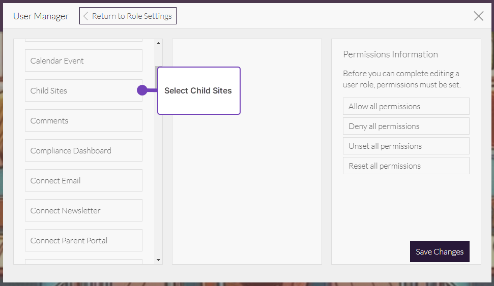Choose Connect Email in list
The image size is (494, 286).
(x=83, y=180)
